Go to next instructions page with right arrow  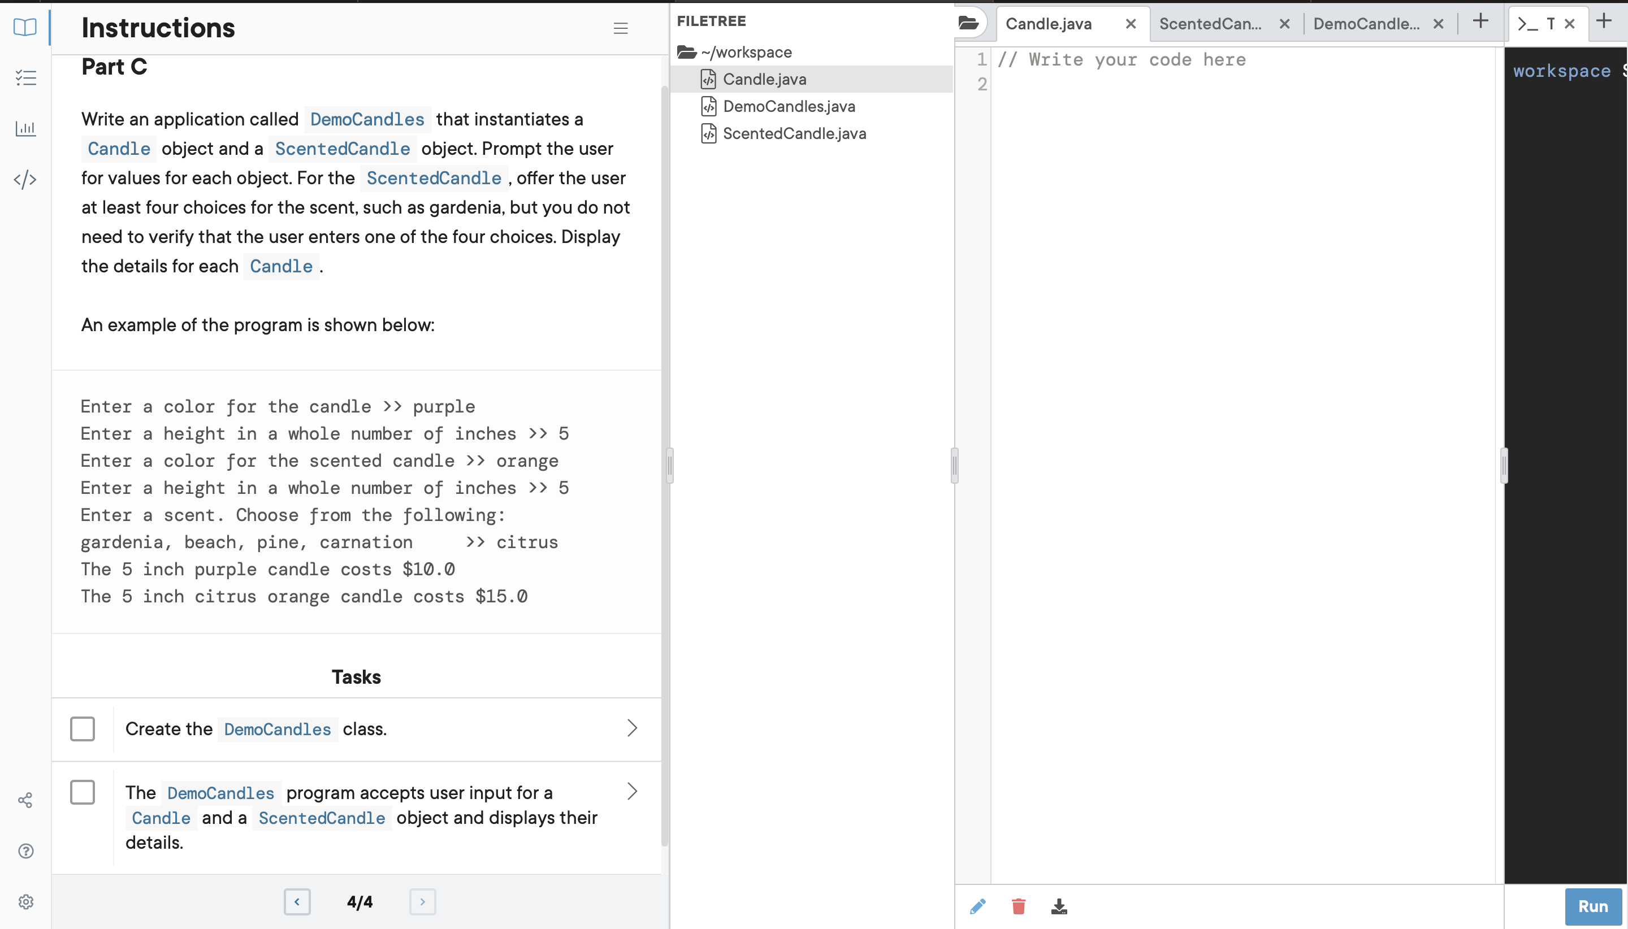pos(422,901)
